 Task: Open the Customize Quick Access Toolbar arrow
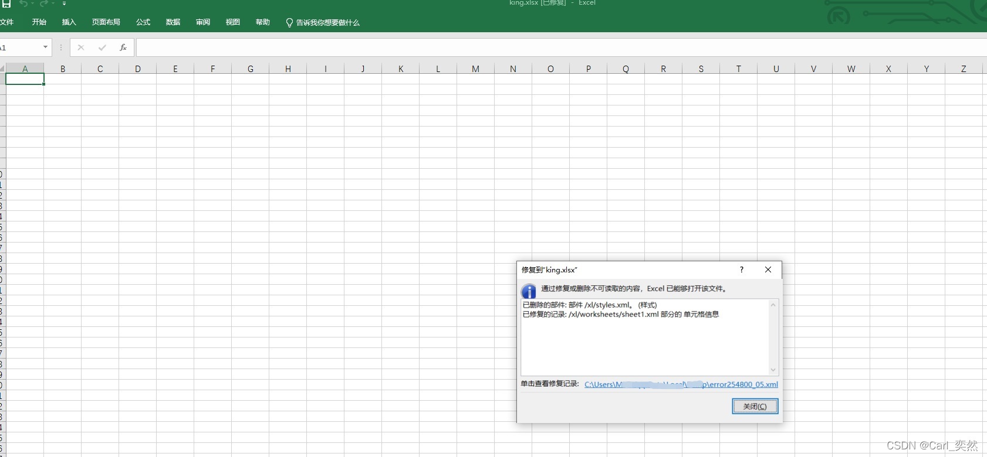point(64,4)
